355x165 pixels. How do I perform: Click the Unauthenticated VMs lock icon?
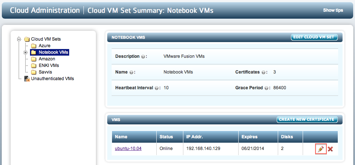[27, 79]
